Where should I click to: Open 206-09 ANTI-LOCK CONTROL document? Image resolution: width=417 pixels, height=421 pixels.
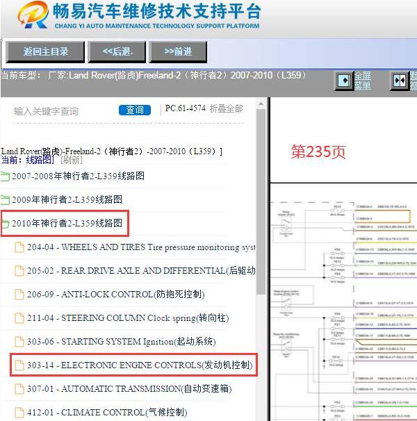pos(116,295)
